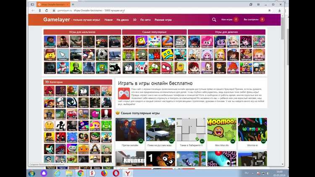Viewport: 315px width, 177px height.
Task: Click the Самые популярные header
Action: [154, 32]
